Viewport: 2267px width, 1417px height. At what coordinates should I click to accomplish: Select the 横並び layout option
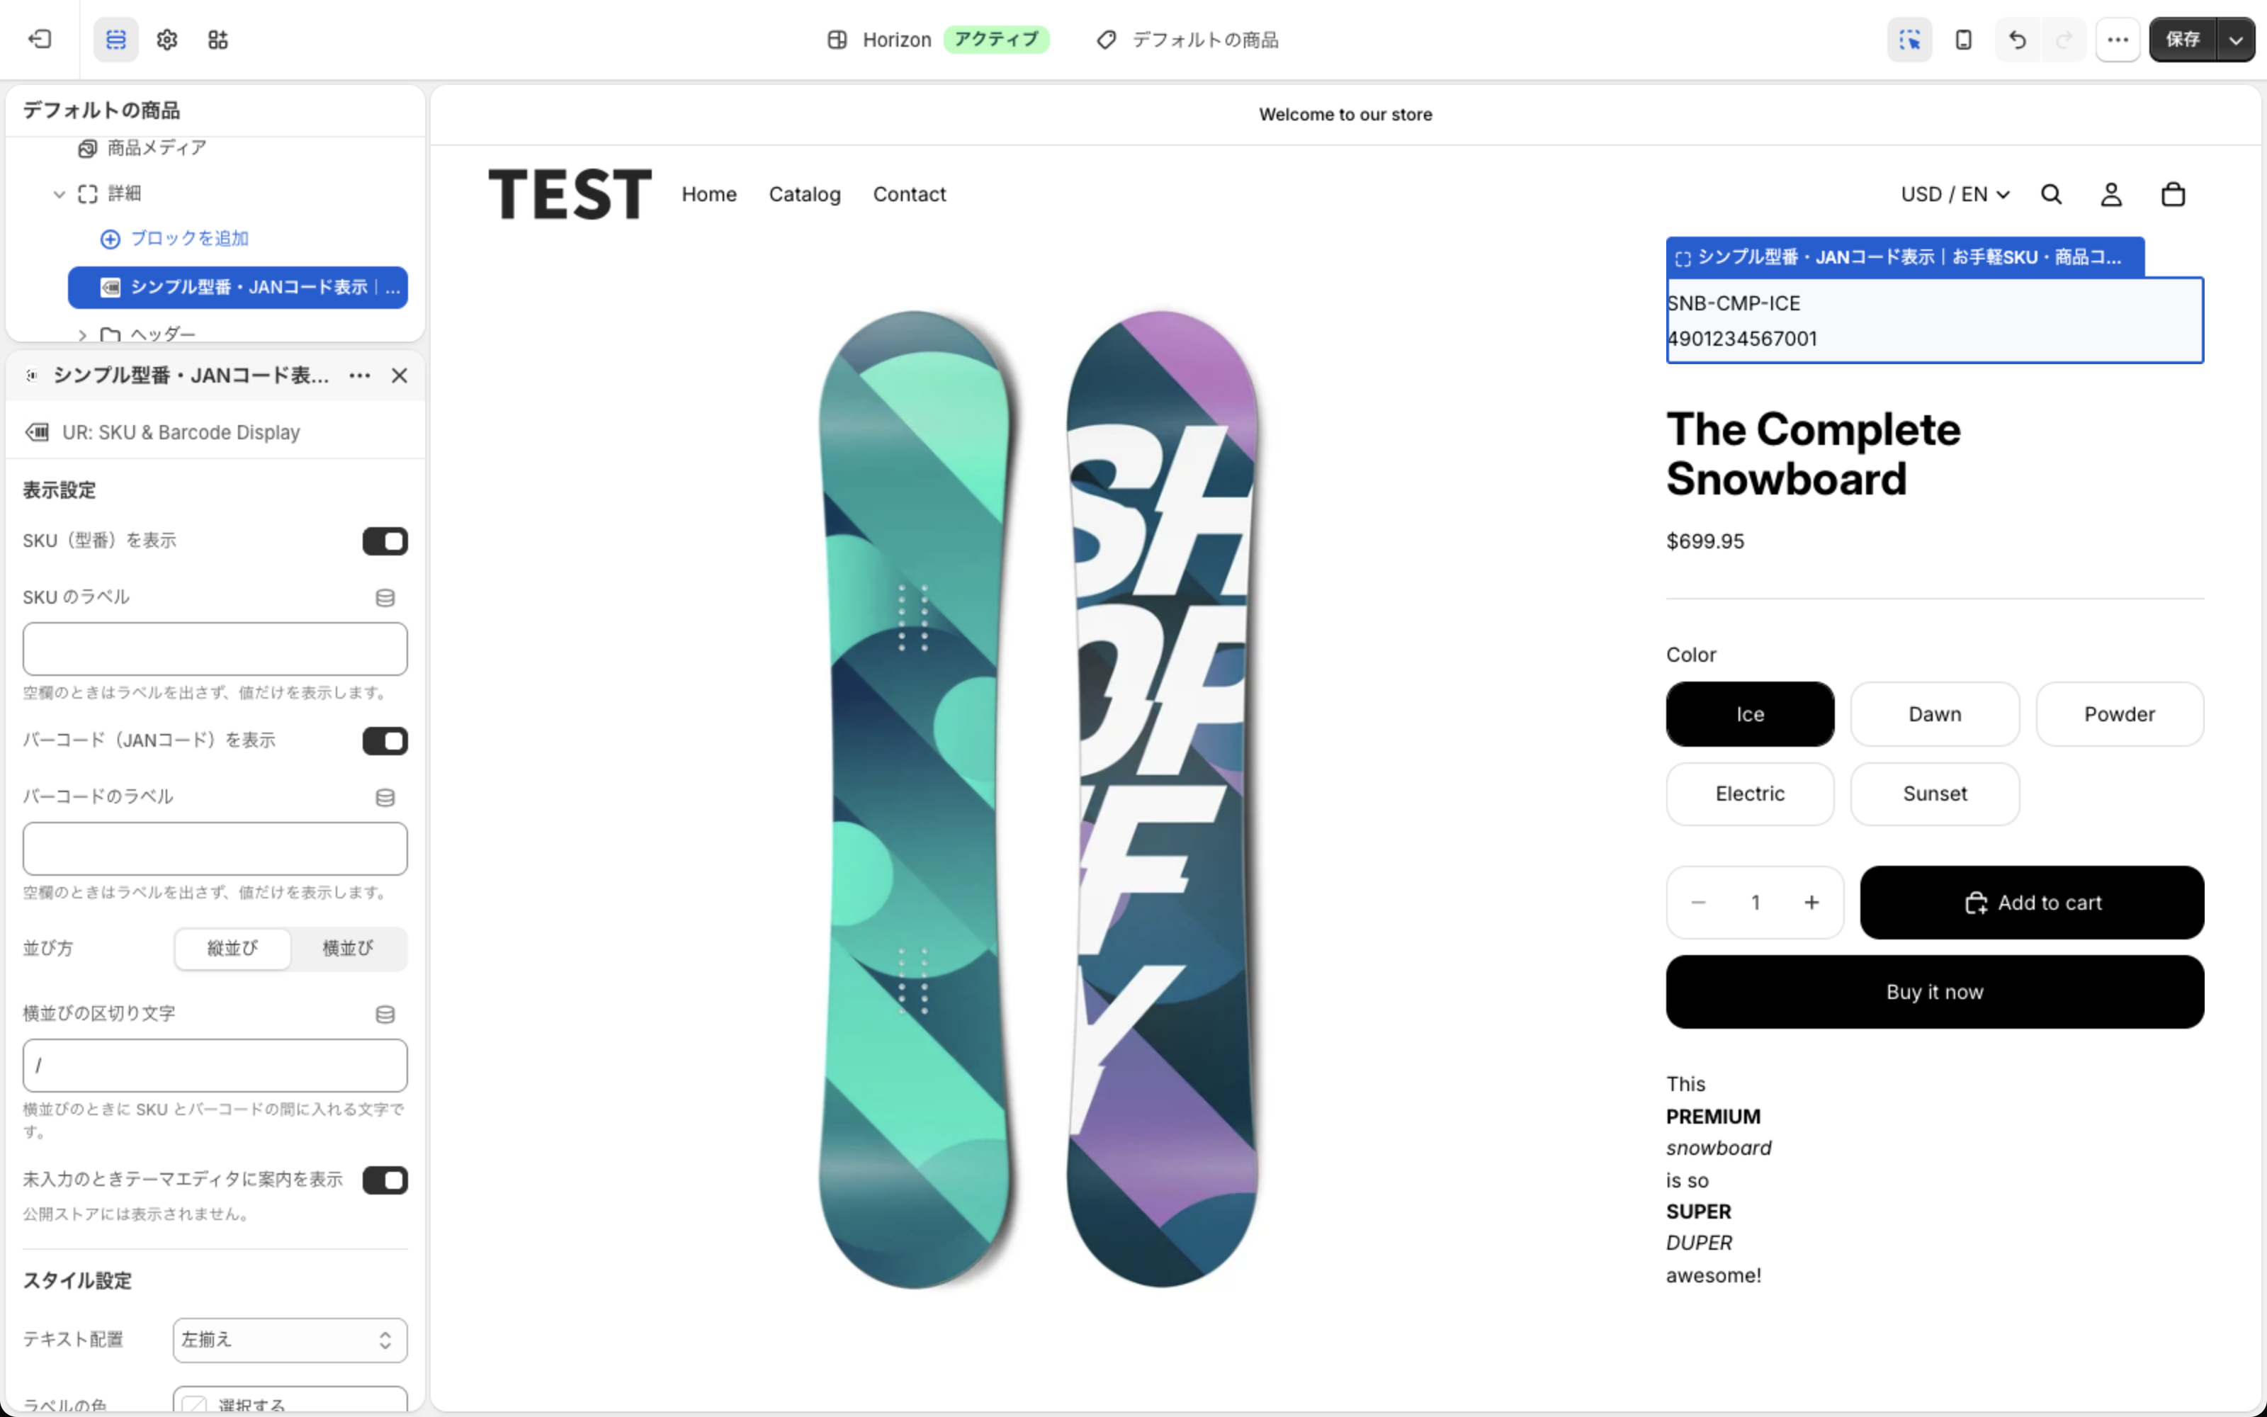348,949
